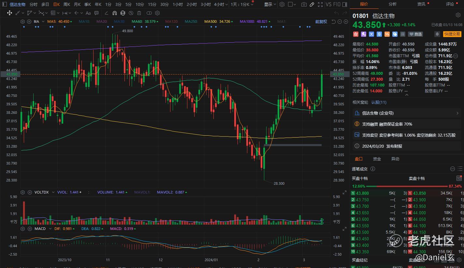Select the 评论 comments tab
Image resolution: width=464 pixels, height=268 pixels.
pos(450,4)
